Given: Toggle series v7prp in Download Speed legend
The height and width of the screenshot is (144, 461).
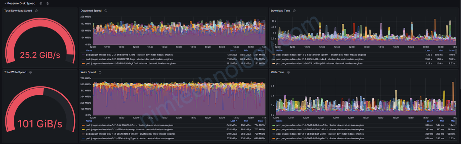Looking at the screenshot, I should (128, 55).
